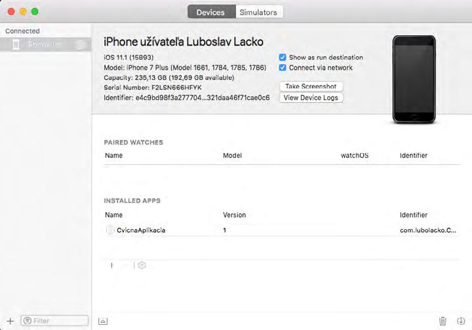
Task: Click the Connected section label in the sidebar
Action: [x=22, y=31]
